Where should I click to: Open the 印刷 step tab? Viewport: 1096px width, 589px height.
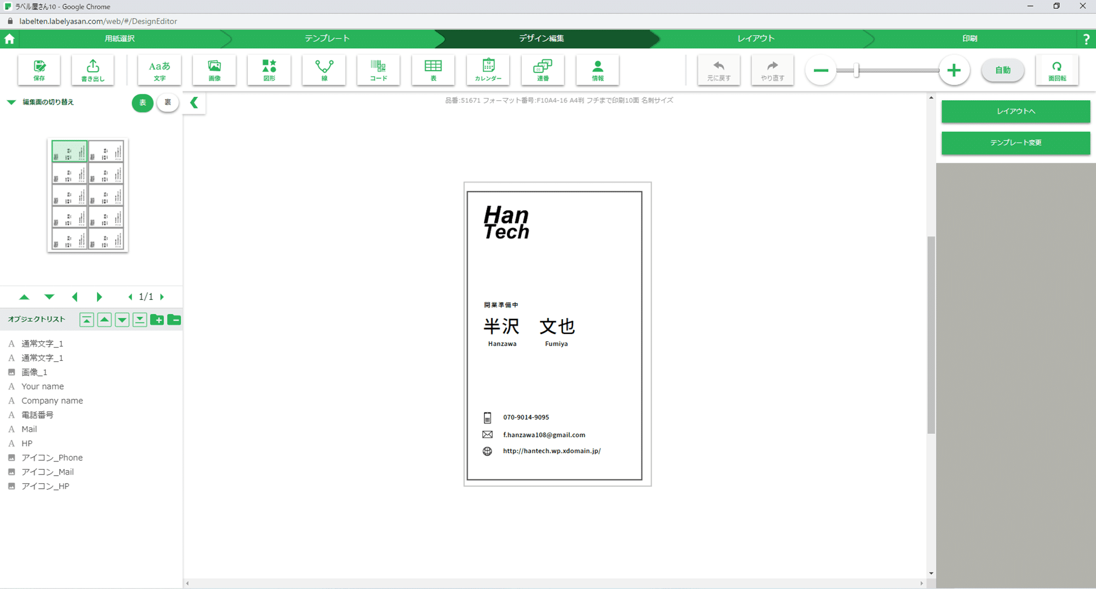[x=969, y=39]
